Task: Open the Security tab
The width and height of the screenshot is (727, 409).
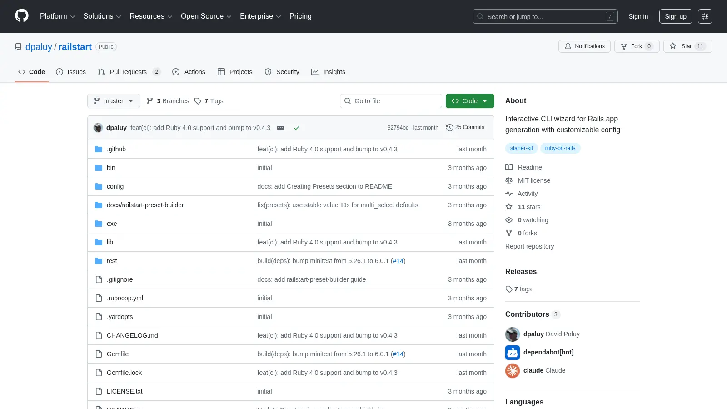Action: 282,72
